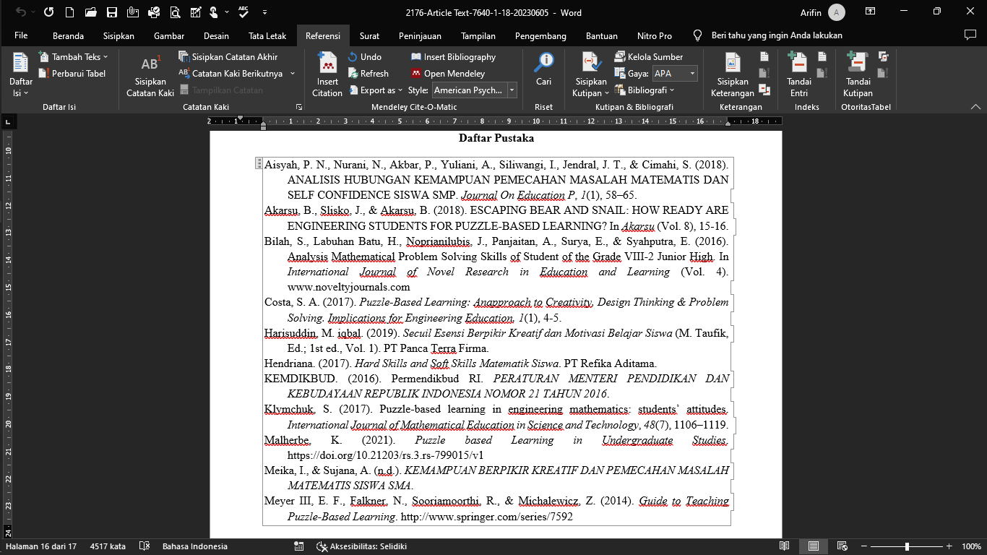Launch Open Mendeley
This screenshot has width=987, height=555.
coord(448,73)
